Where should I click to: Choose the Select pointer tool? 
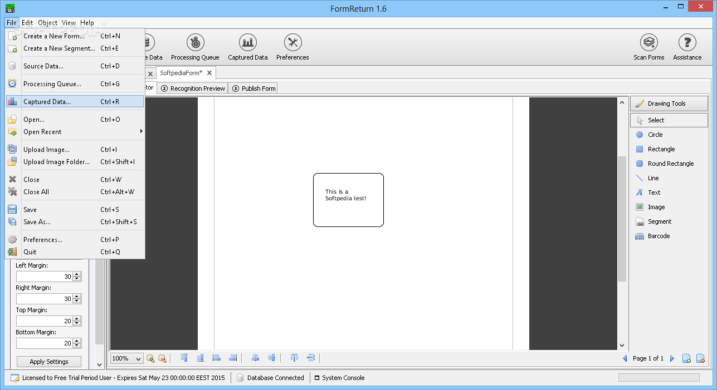coord(669,120)
